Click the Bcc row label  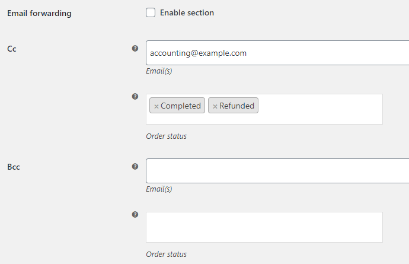(14, 167)
